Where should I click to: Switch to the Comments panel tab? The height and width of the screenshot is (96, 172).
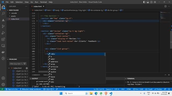coord(36,75)
